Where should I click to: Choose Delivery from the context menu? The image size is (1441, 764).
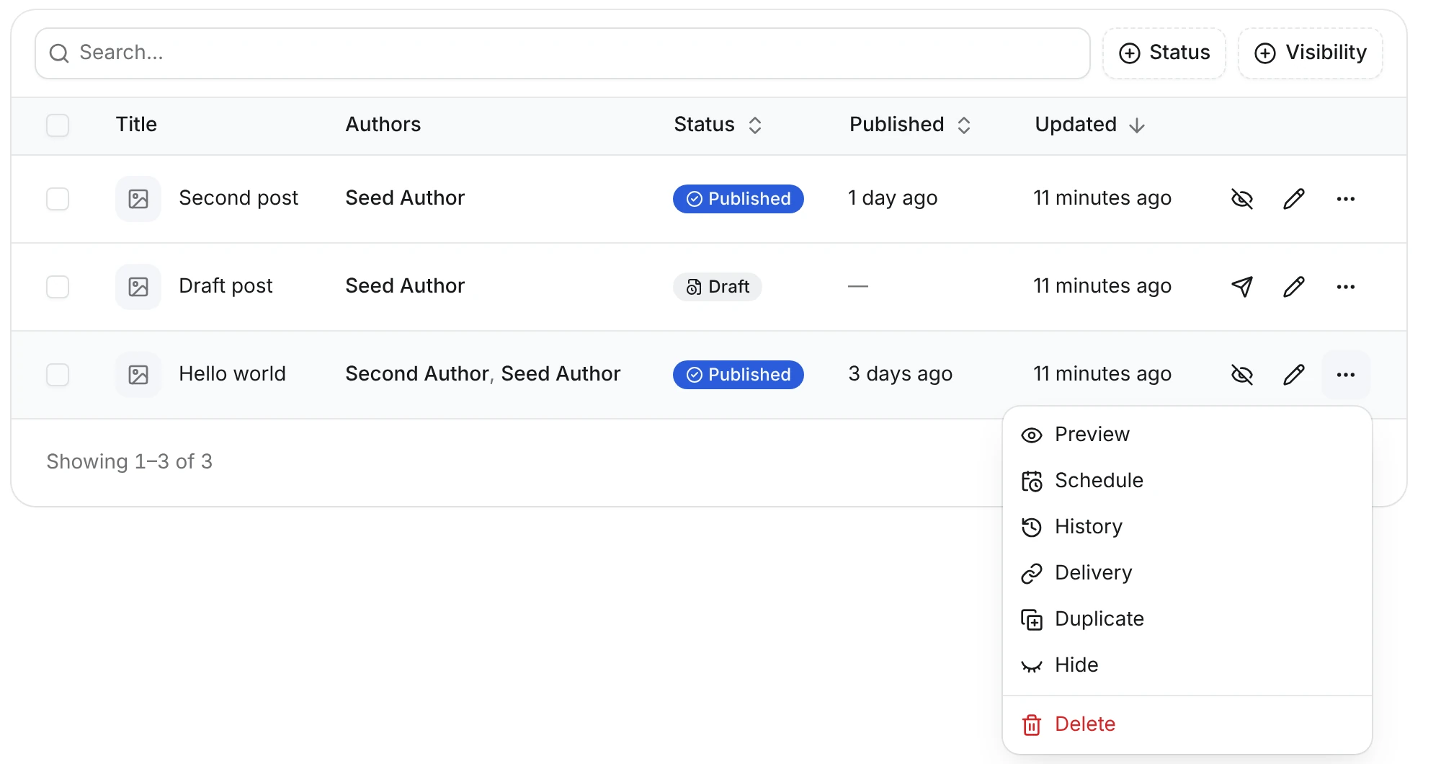[x=1187, y=573]
